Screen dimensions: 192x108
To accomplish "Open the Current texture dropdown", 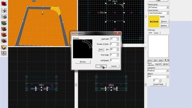I will pyautogui.click(x=167, y=13).
